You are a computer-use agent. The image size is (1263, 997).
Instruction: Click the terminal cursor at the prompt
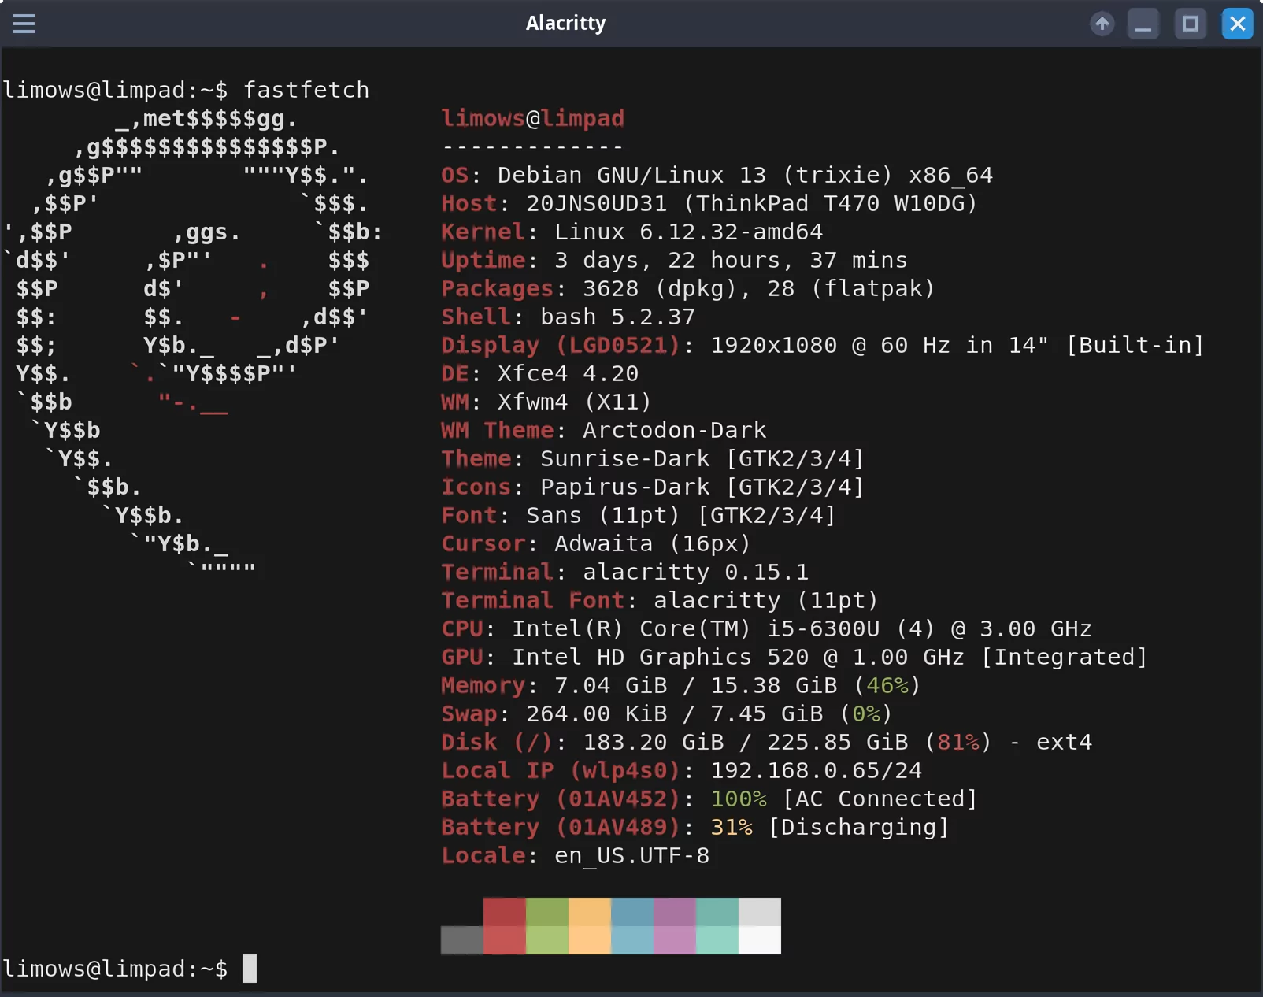coord(250,969)
